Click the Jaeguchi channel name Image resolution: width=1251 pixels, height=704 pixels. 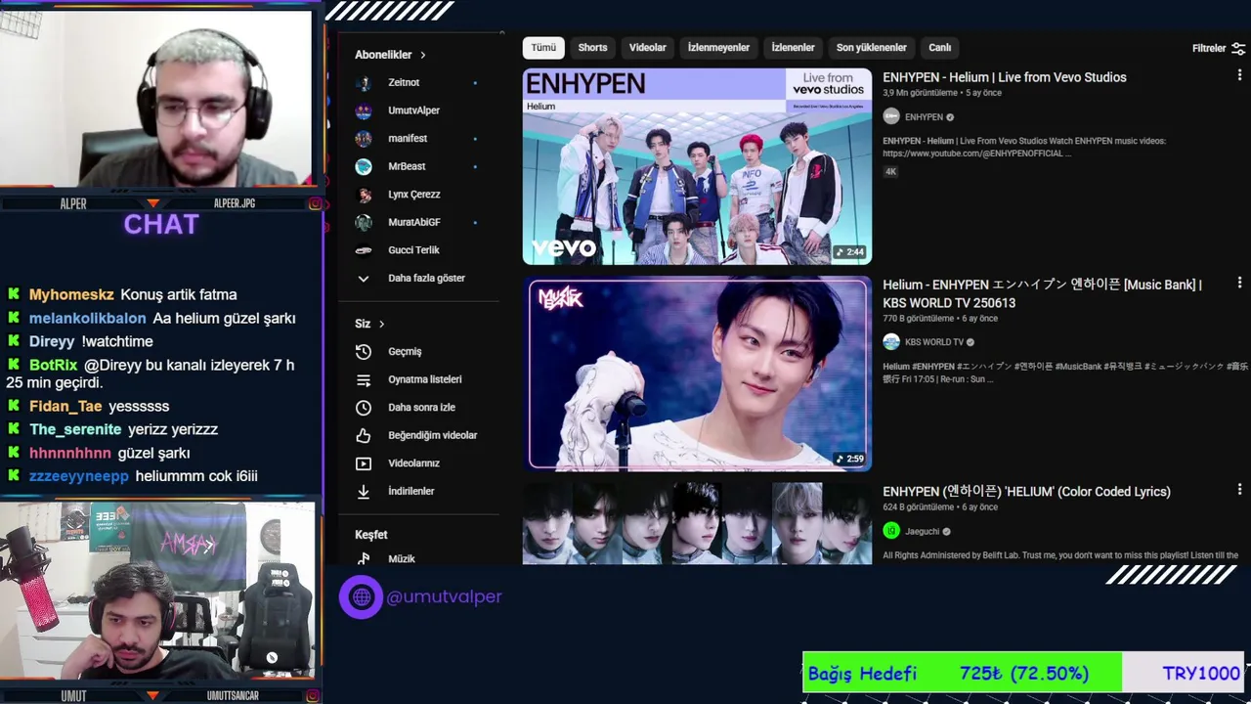click(x=923, y=532)
